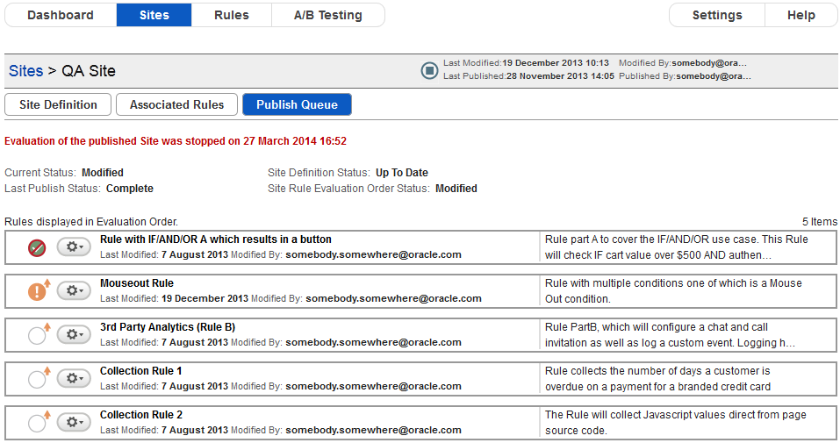
Task: Open gear dropdown for Collection Rule 1
Action: click(74, 379)
